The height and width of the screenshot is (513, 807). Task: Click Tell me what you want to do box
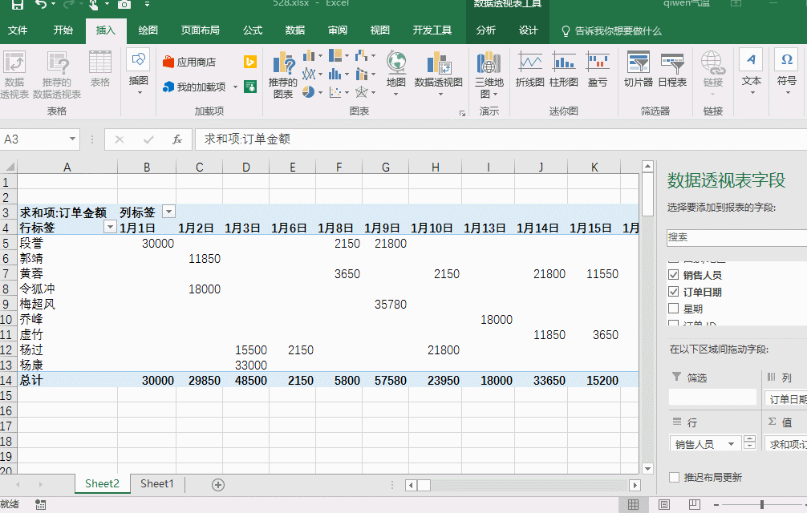coord(612,30)
